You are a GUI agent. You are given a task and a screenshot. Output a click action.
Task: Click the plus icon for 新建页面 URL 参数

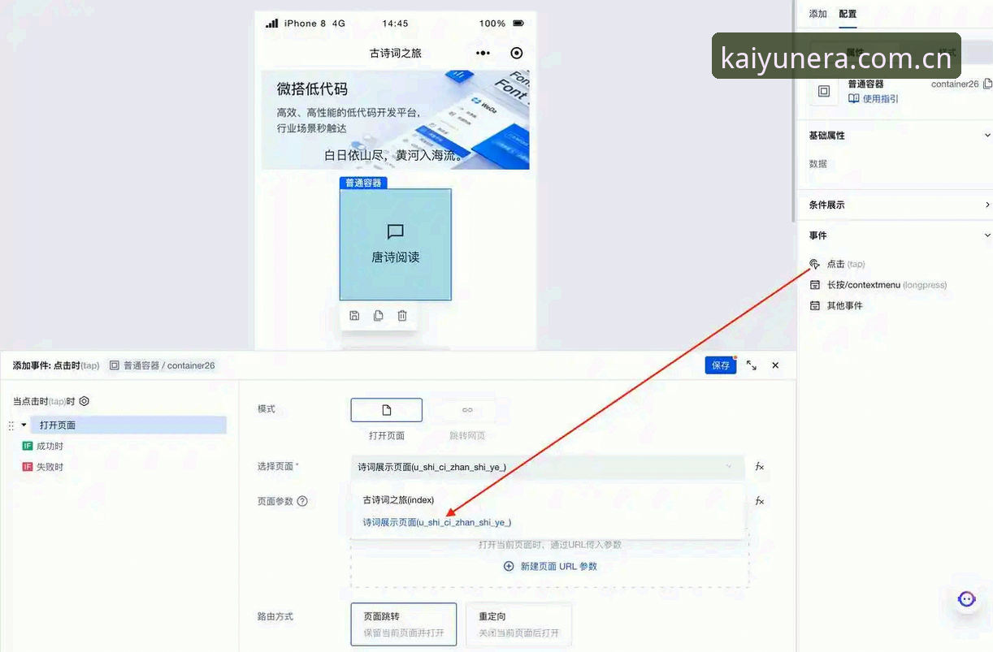click(x=509, y=566)
